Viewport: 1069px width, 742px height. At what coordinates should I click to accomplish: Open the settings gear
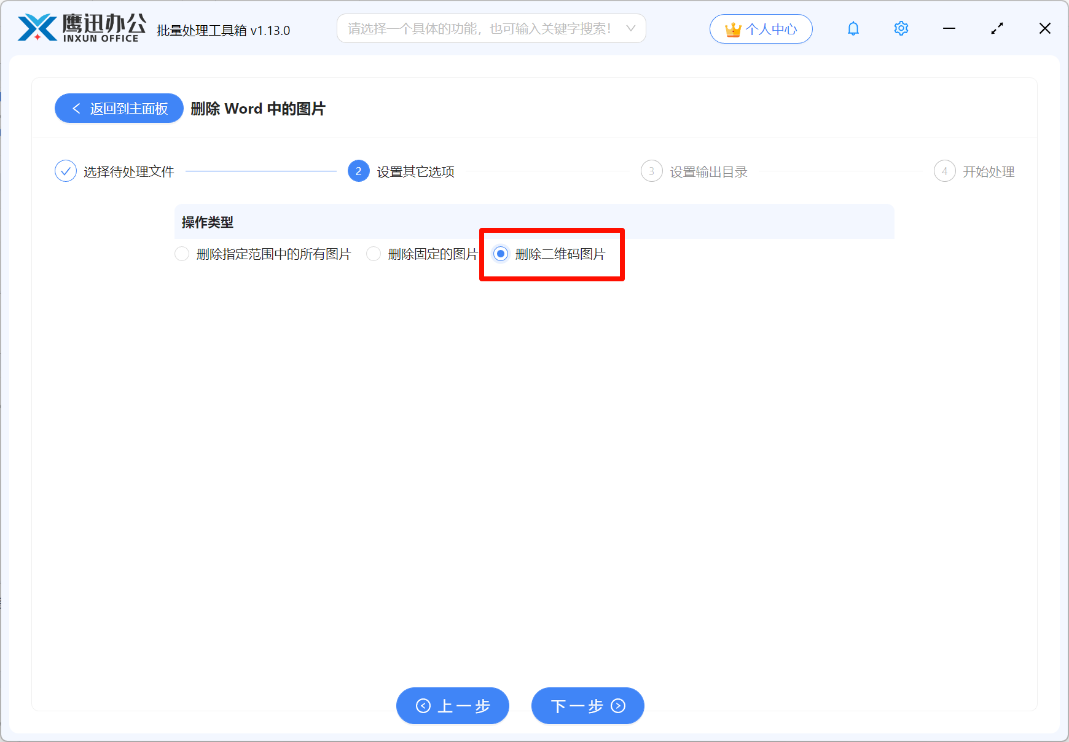[x=901, y=28]
